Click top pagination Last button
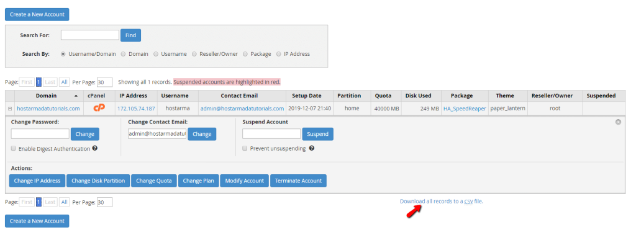This screenshot has width=636, height=240. point(50,82)
